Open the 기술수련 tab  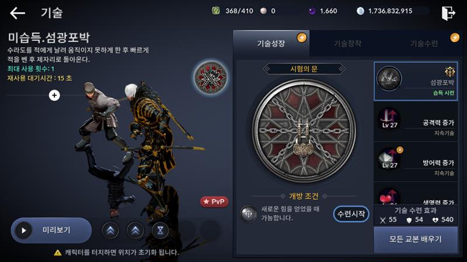pyautogui.click(x=424, y=44)
